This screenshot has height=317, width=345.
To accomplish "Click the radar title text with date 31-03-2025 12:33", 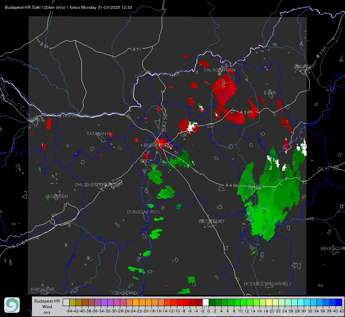I will coord(68,7).
